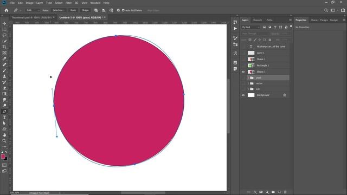Select the Pen tool in toolbar

[4, 112]
